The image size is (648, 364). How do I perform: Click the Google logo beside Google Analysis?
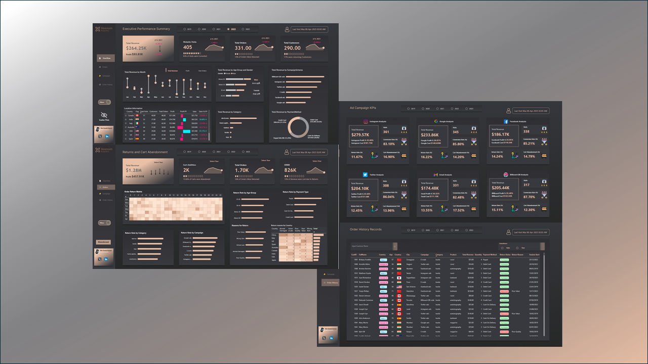point(435,122)
